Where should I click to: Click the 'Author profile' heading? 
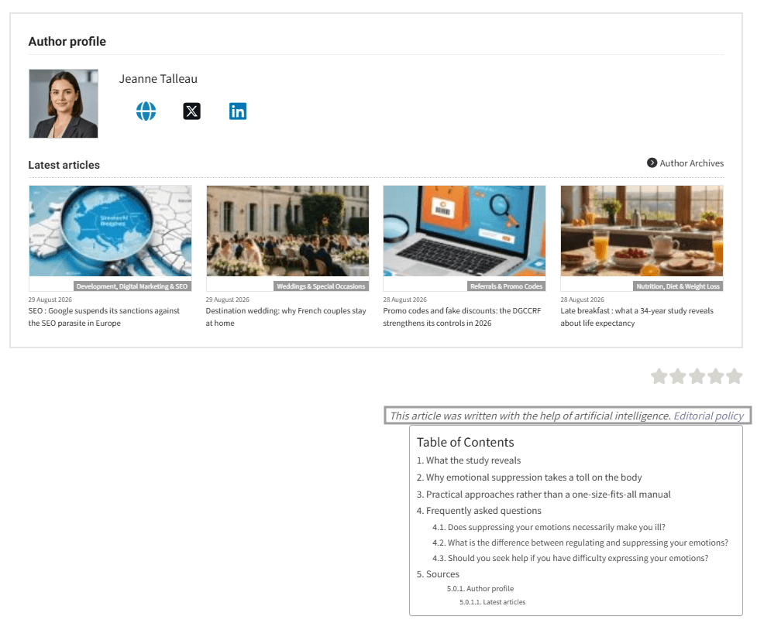(x=67, y=42)
